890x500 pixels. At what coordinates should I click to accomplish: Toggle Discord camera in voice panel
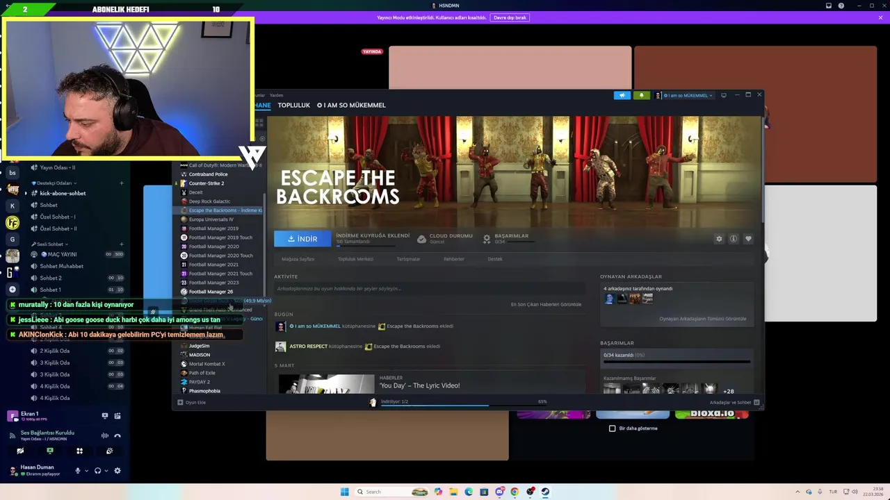click(20, 451)
